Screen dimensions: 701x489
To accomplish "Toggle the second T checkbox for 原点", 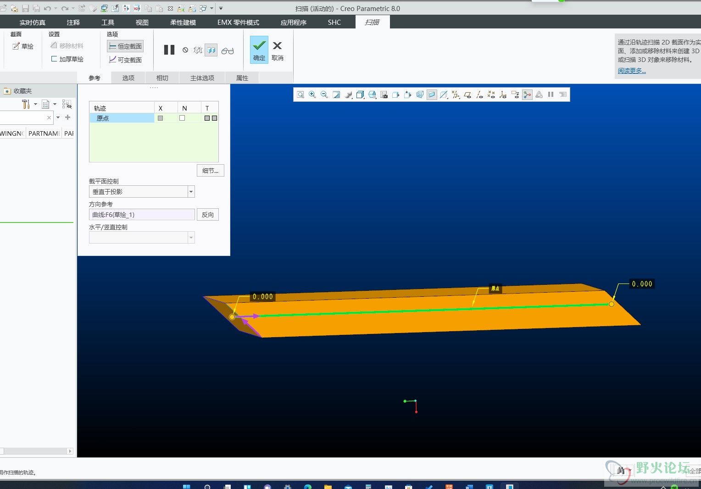I will (x=214, y=118).
